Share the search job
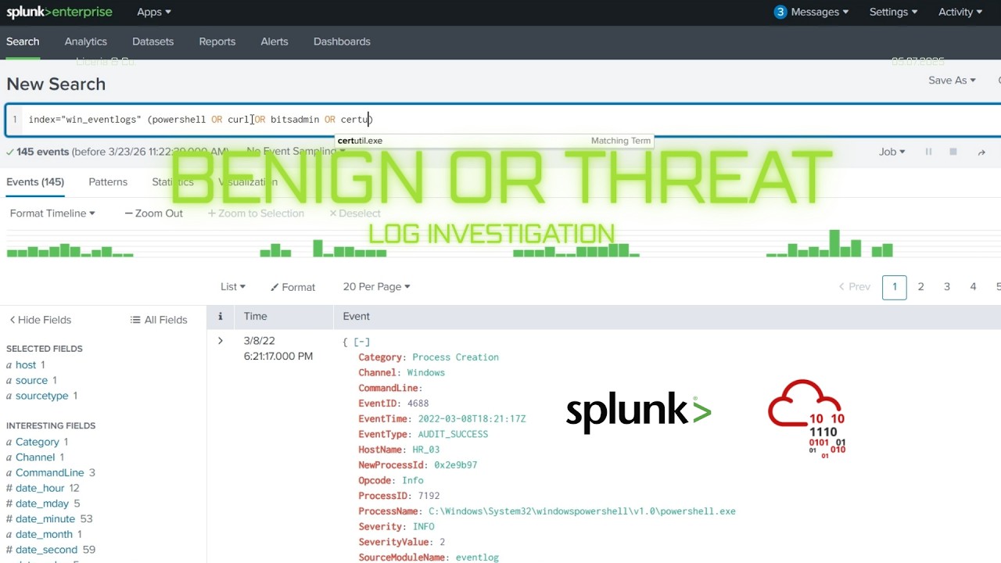1001x563 pixels. [x=981, y=152]
